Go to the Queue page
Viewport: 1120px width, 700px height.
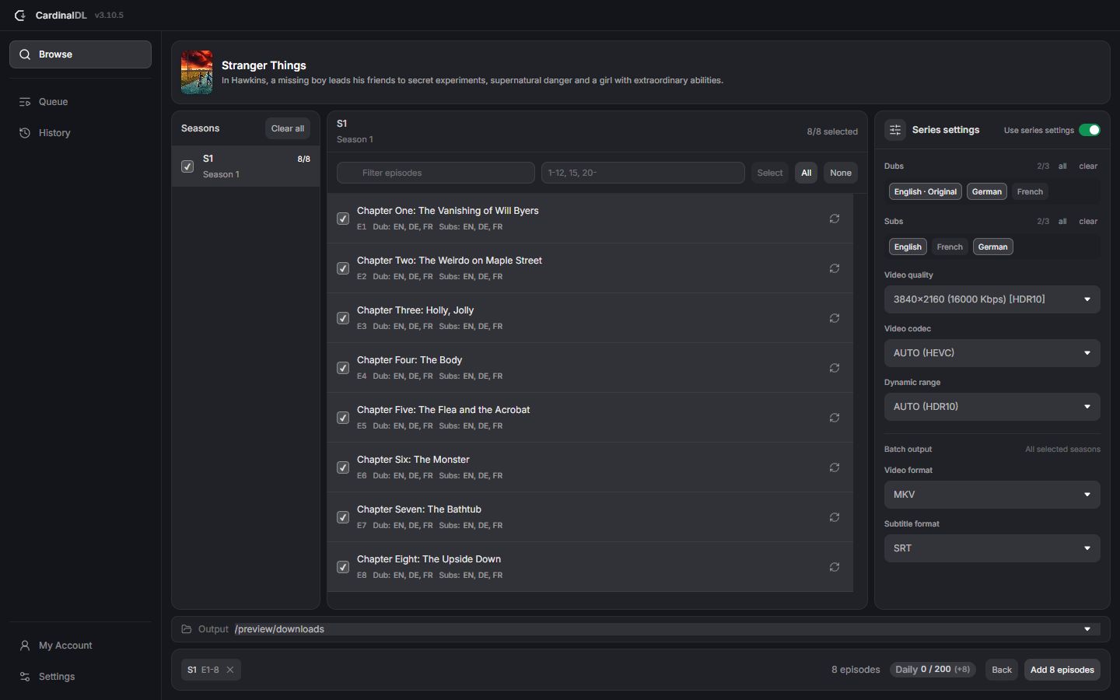(x=80, y=102)
